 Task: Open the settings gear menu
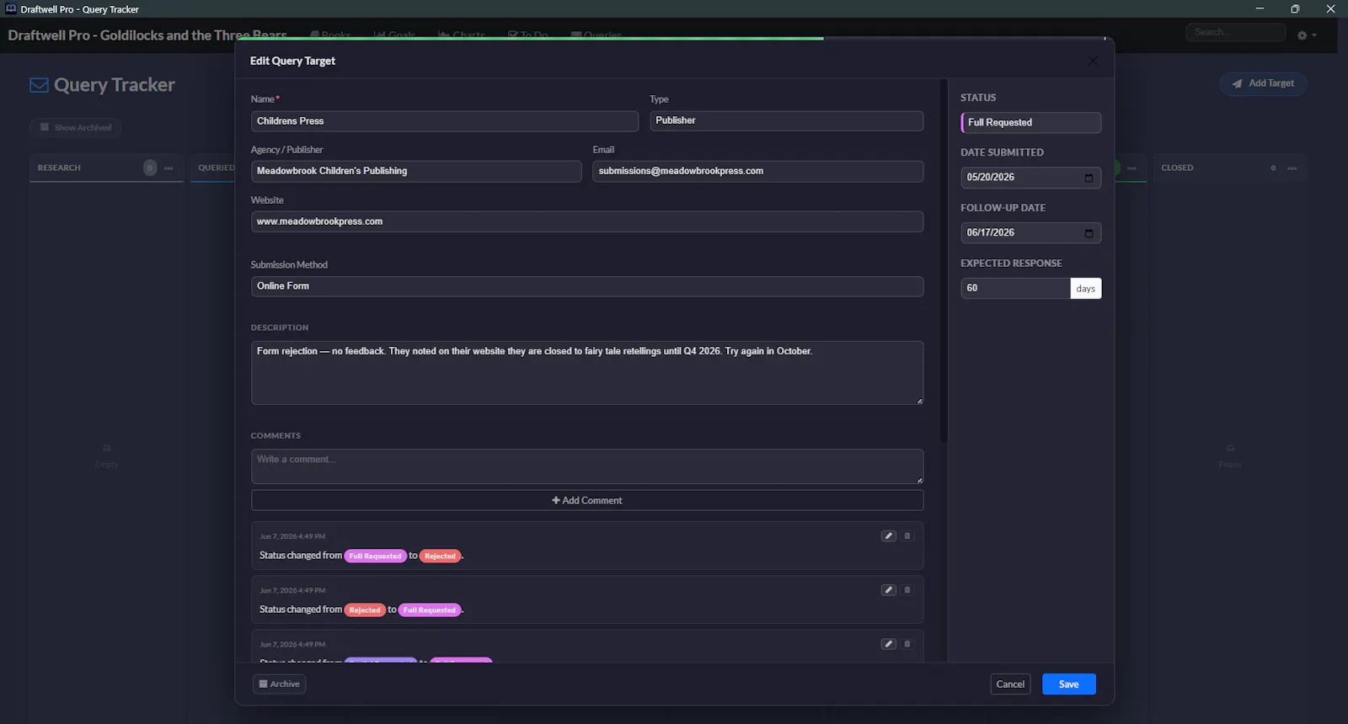click(x=1307, y=35)
